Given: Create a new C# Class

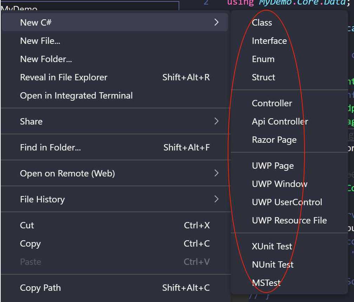Looking at the screenshot, I should [x=262, y=22].
